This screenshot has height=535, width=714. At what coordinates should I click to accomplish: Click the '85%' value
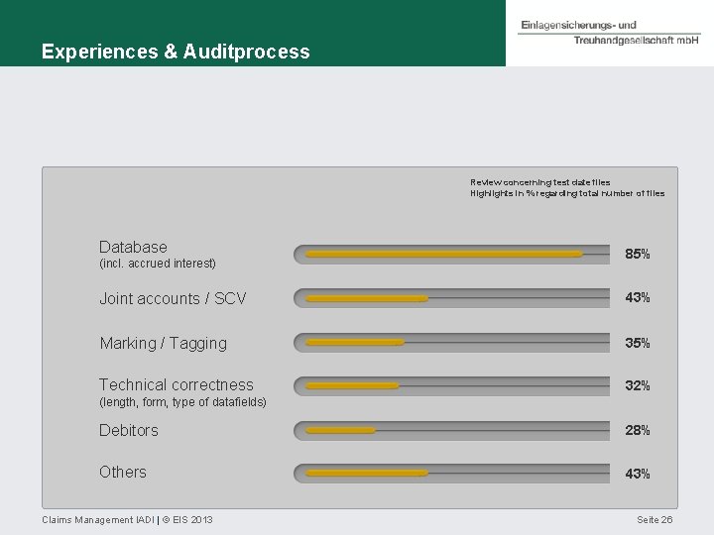point(638,254)
